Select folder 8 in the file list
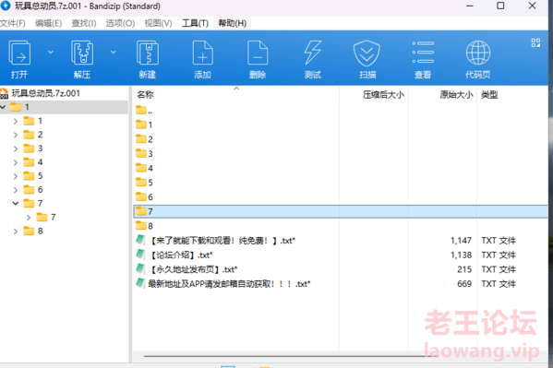This screenshot has width=553, height=368. (x=144, y=226)
